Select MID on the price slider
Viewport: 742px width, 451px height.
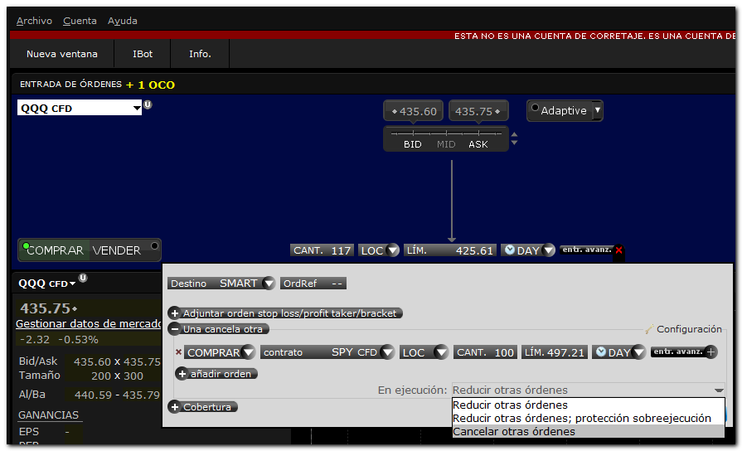pos(446,144)
